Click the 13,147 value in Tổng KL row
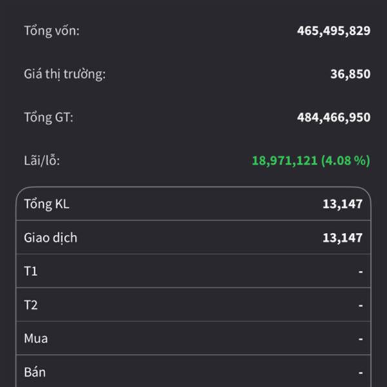387x387 pixels. (x=342, y=204)
